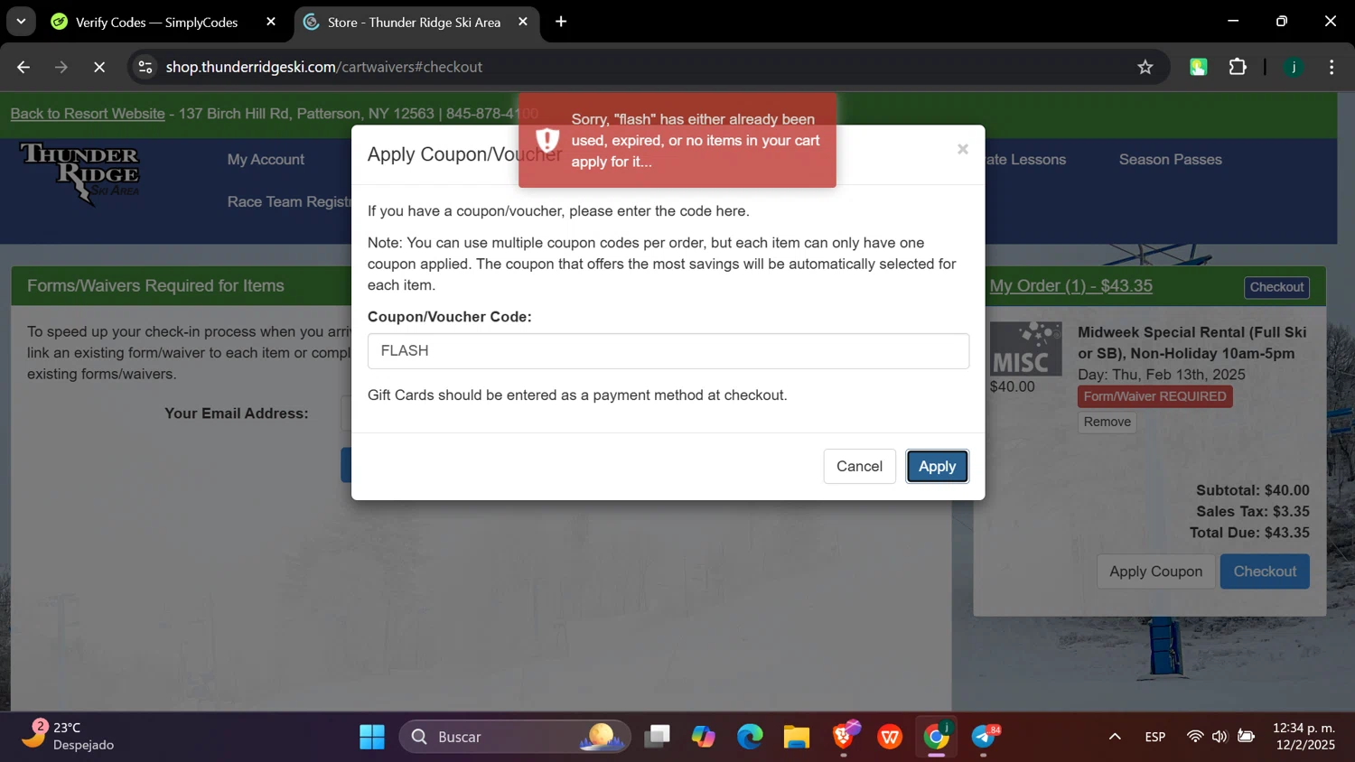Open File Explorer from the taskbar
The image size is (1355, 762).
[796, 737]
